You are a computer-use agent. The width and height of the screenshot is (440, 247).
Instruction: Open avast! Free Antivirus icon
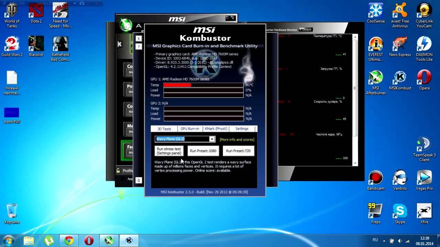click(400, 16)
